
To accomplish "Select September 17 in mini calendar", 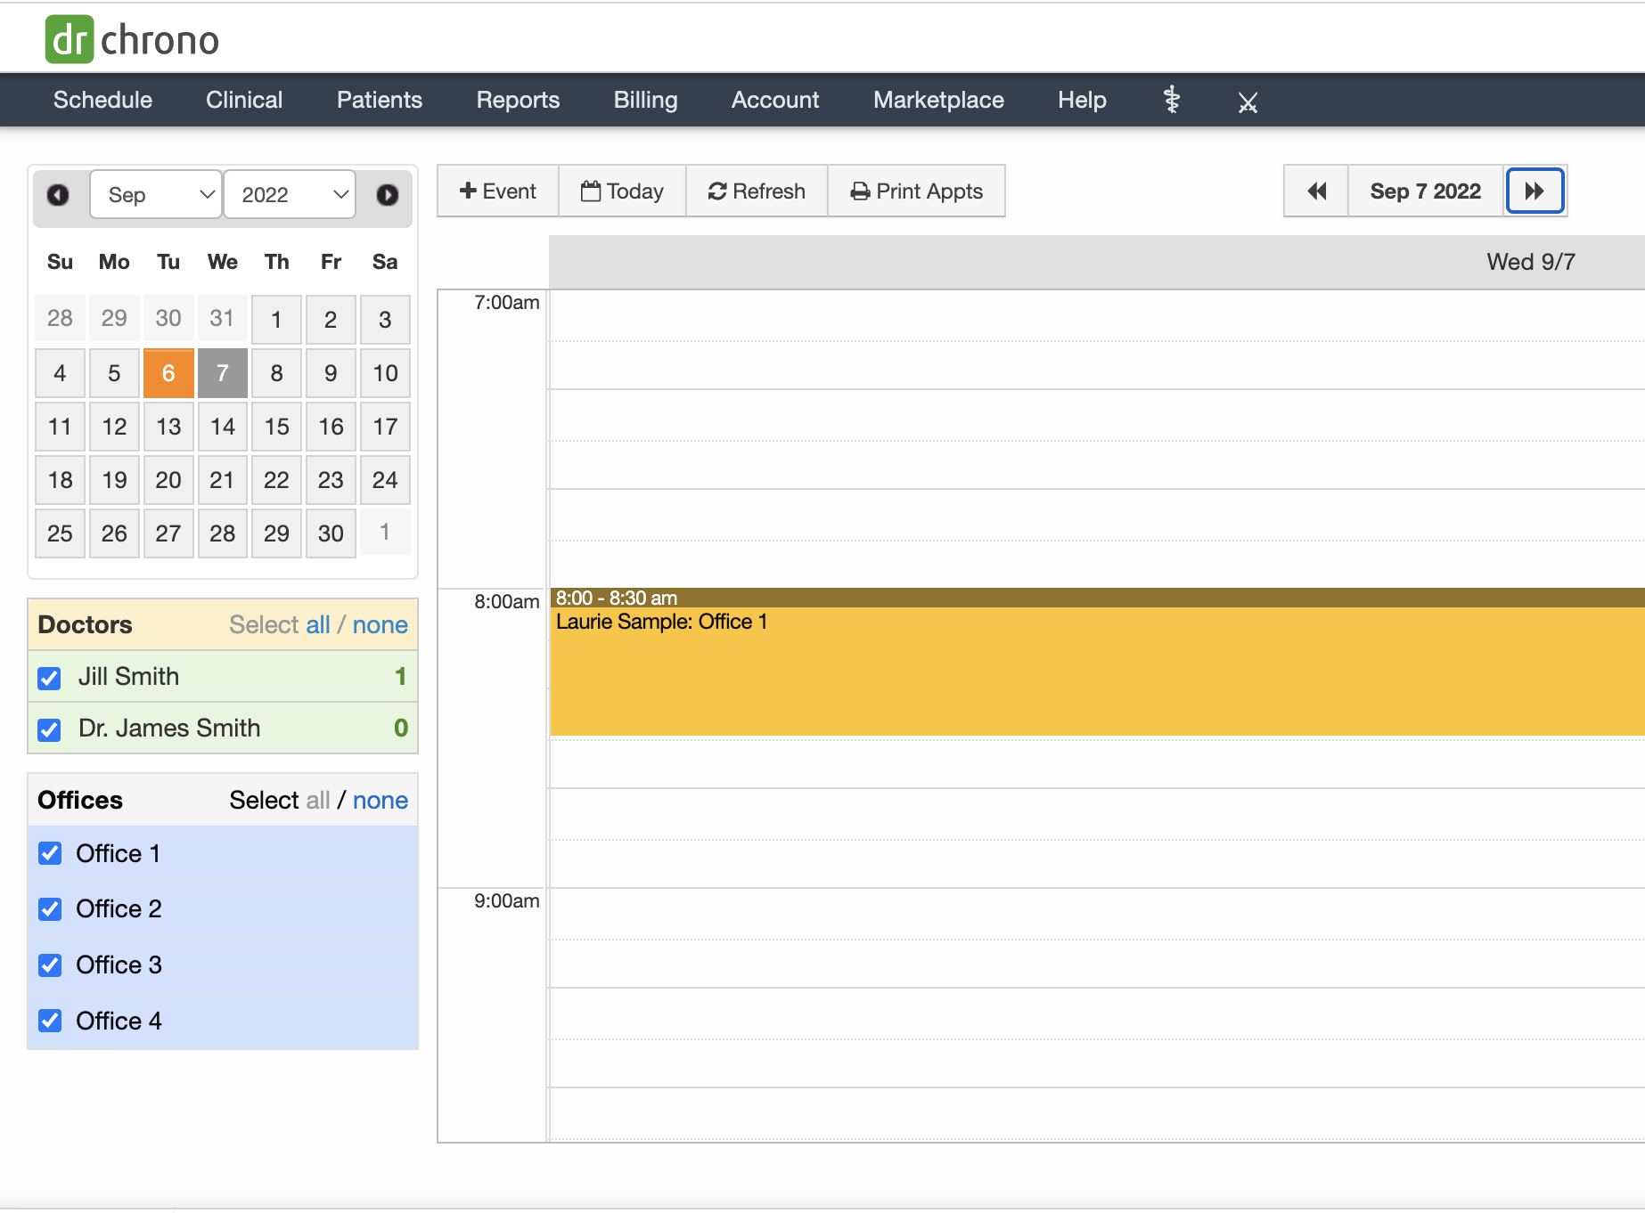I will (x=385, y=426).
